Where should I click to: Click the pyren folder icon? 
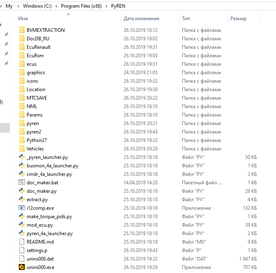pos(22,123)
